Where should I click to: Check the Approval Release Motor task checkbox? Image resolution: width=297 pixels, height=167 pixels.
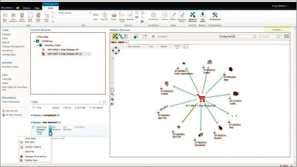coord(34,127)
